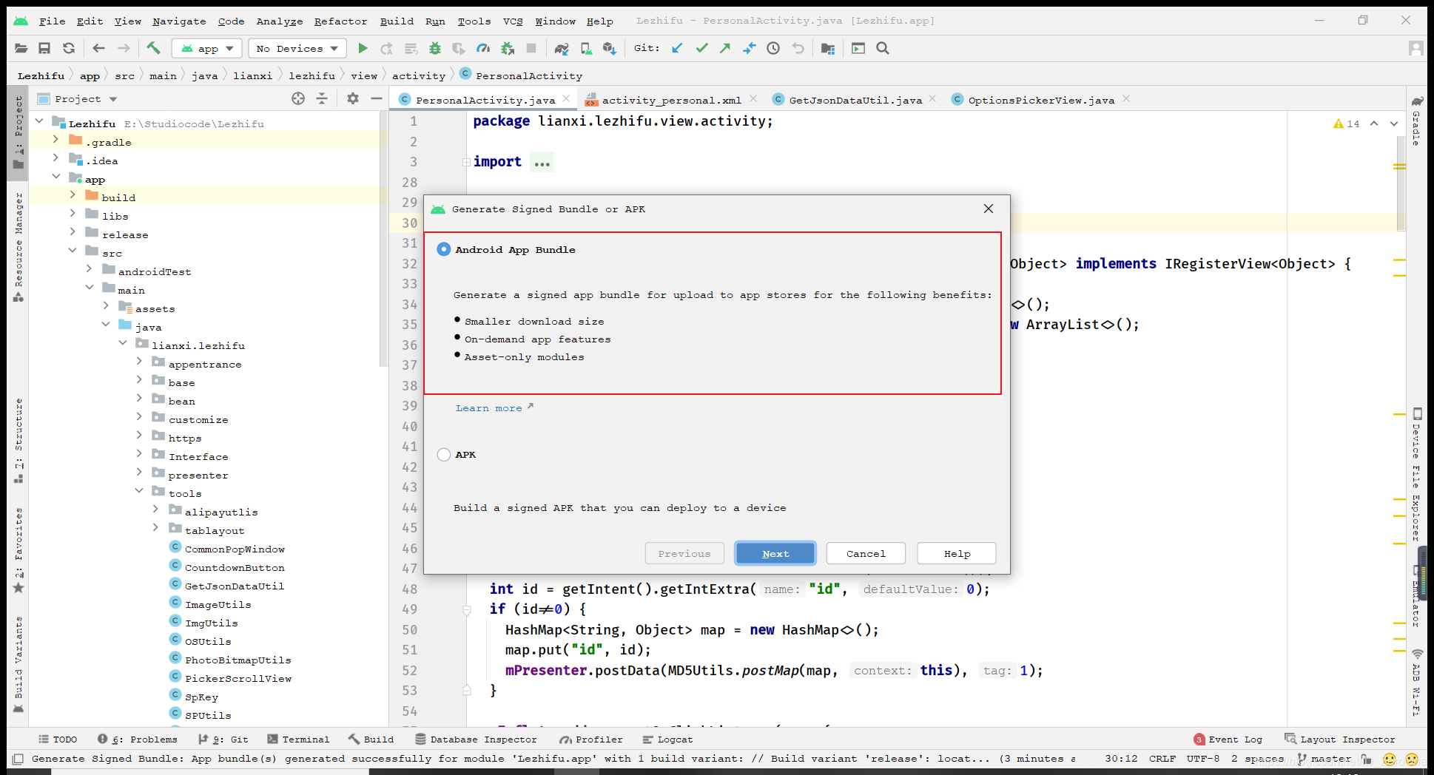Collapse the src folder
Screen dimensions: 1434x775
[73, 250]
